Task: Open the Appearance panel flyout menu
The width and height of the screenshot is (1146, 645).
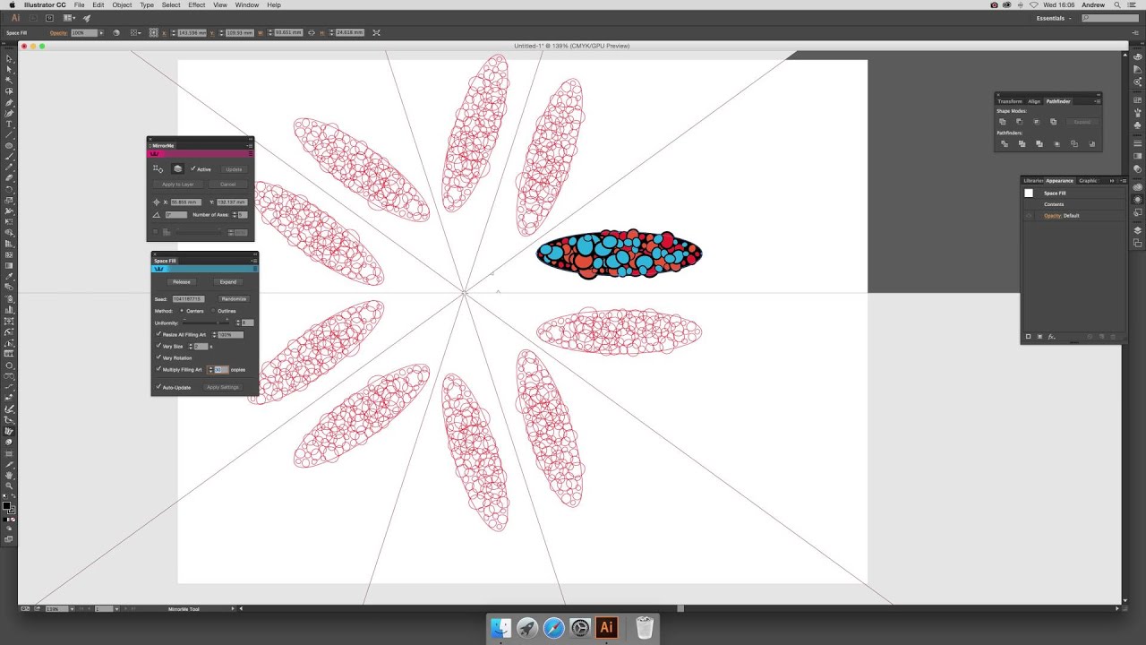Action: [1122, 181]
